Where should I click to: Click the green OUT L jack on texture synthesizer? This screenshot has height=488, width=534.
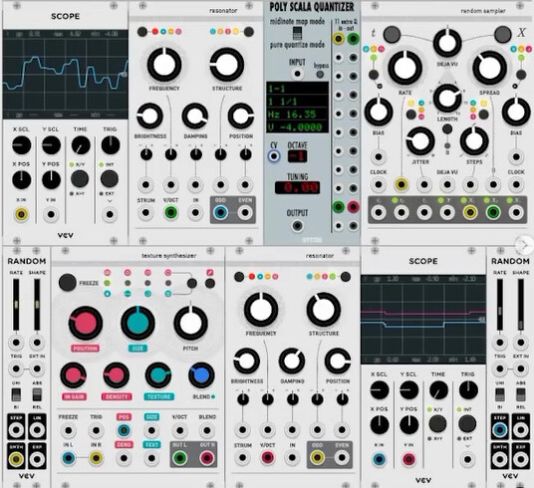point(180,458)
